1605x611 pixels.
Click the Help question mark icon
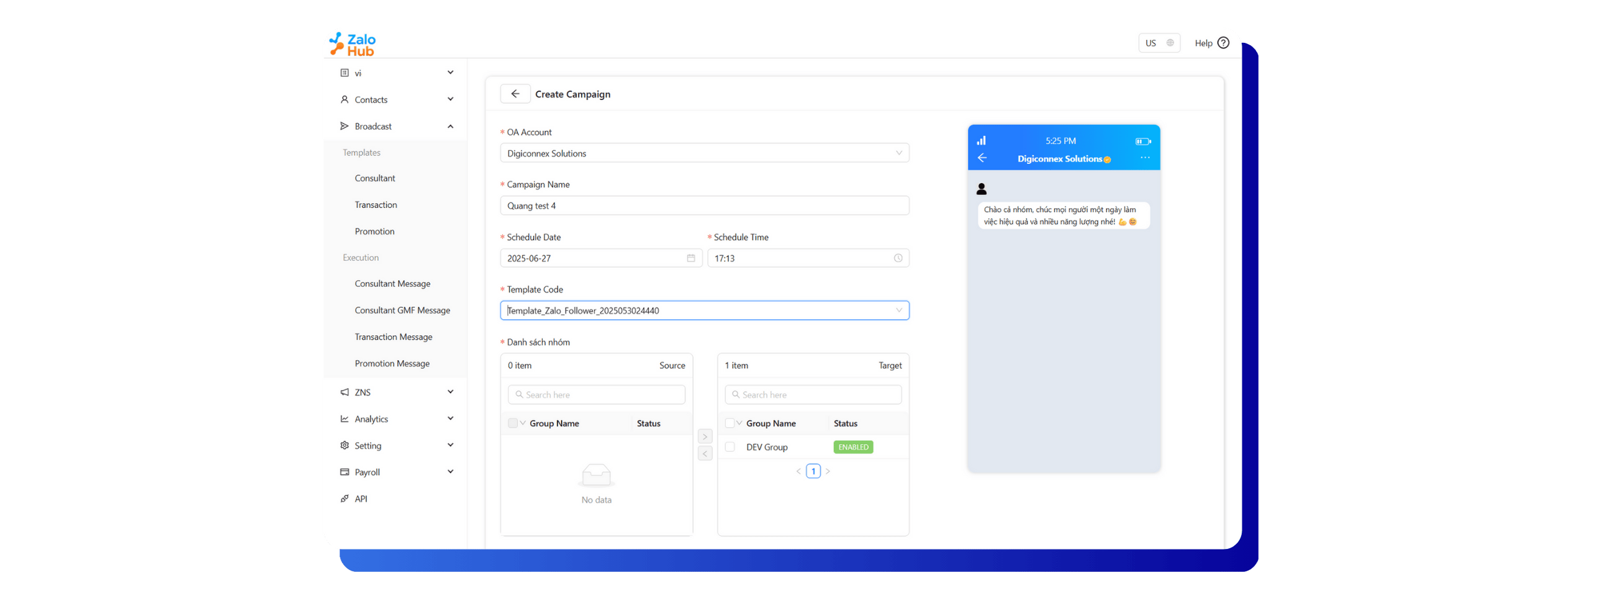tap(1223, 43)
